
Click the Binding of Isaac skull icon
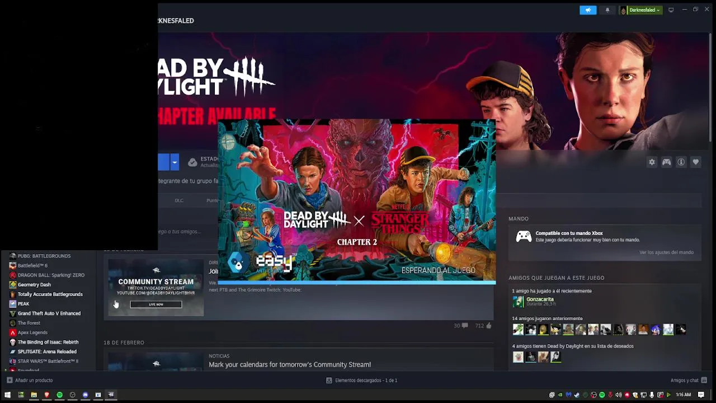pos(13,341)
